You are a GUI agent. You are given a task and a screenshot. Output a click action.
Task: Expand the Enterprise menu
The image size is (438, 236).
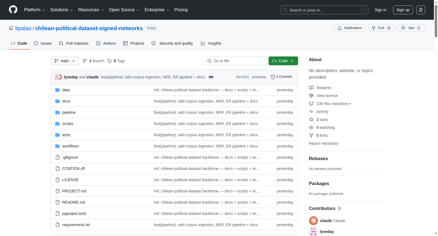coord(157,10)
